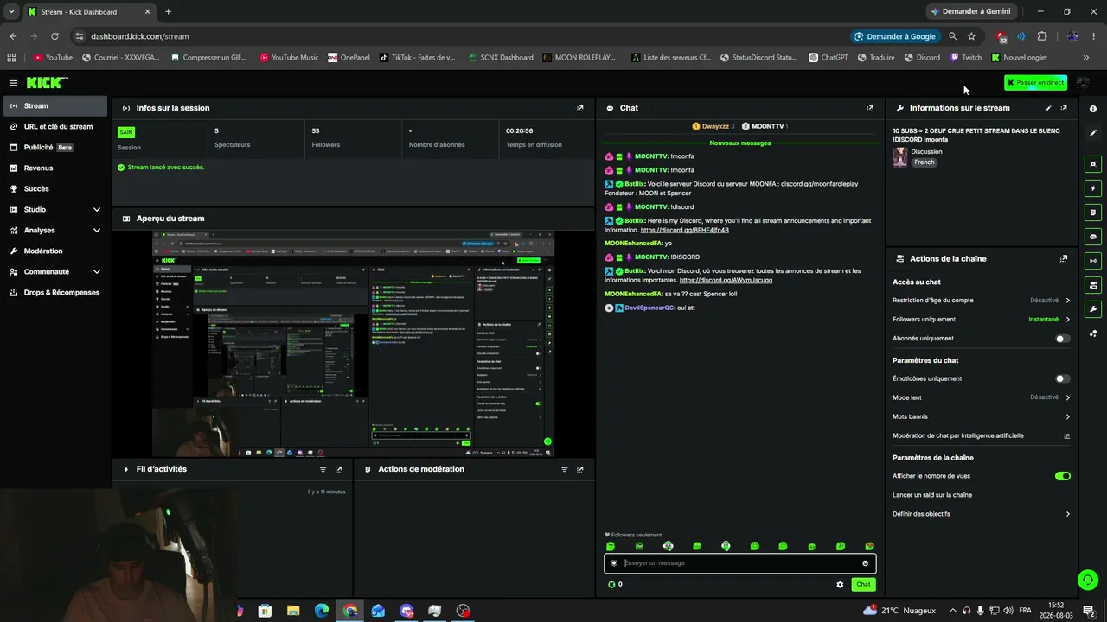
Task: Expand the Studio sidebar section
Action: (x=55, y=210)
